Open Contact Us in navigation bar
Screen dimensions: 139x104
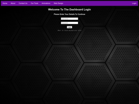click(x=23, y=3)
